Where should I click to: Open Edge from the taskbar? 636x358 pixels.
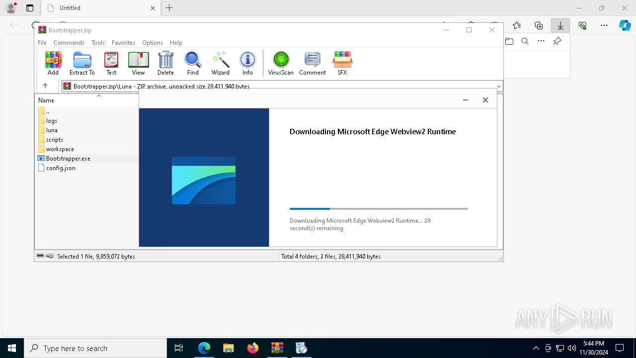pyautogui.click(x=204, y=348)
